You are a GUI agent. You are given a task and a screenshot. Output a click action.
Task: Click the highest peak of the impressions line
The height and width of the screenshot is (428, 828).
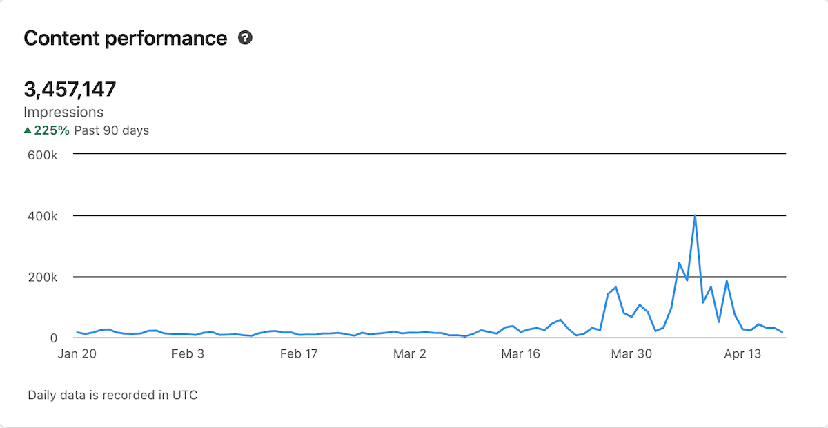[x=695, y=215]
